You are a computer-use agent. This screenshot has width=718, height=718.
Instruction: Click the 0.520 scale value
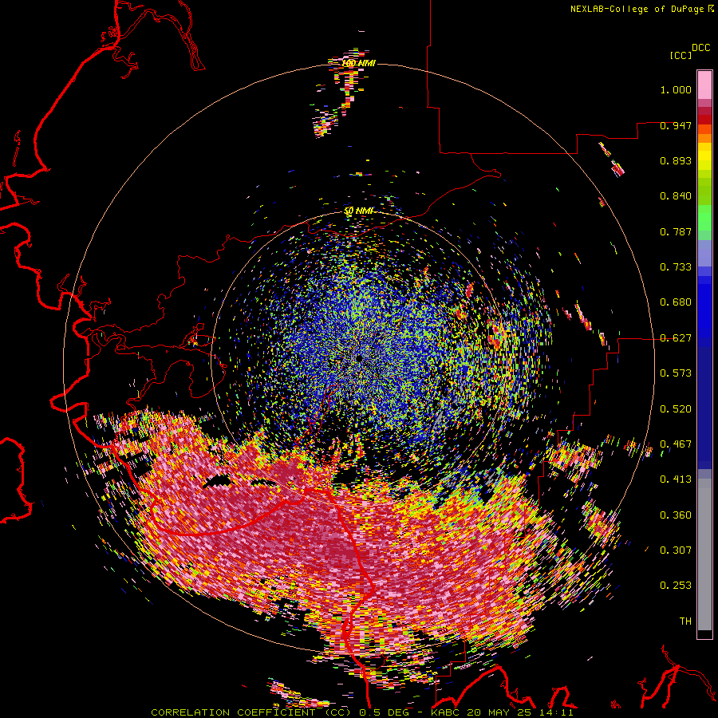tap(676, 409)
